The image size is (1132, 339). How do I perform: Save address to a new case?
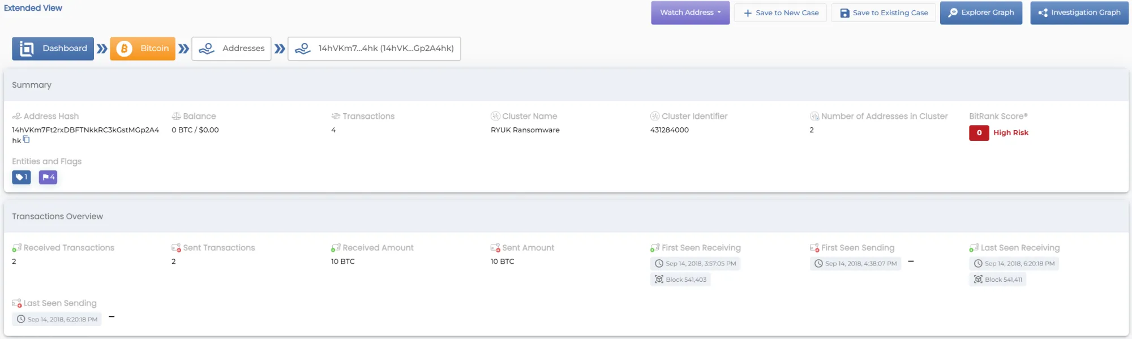point(781,12)
